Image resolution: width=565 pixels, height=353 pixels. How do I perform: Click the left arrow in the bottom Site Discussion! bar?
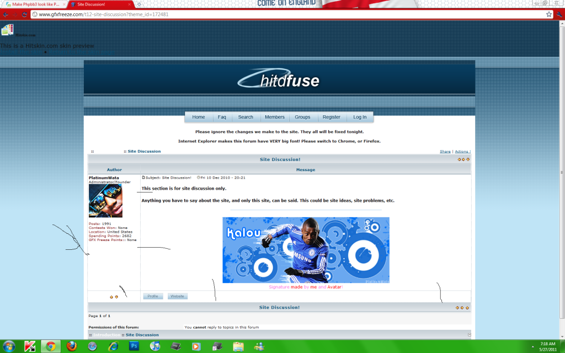[x=457, y=308]
